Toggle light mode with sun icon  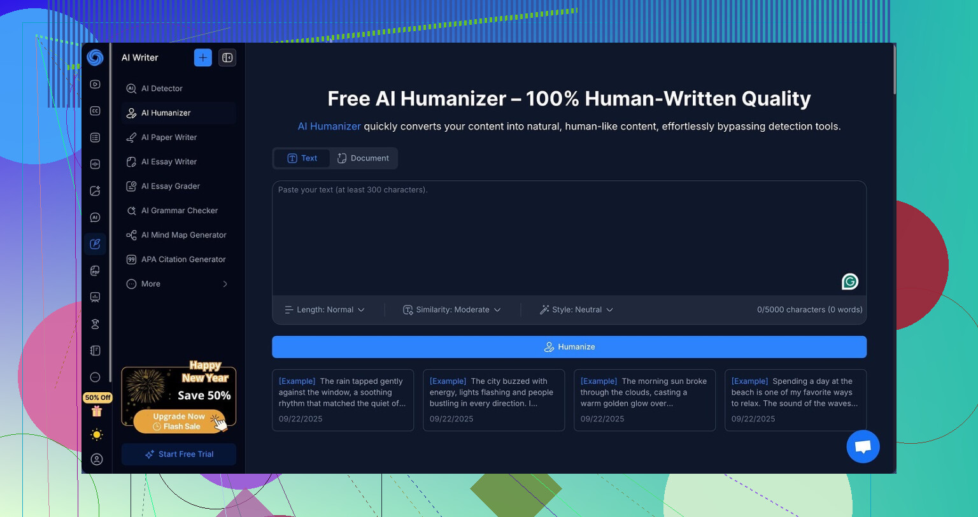96,435
